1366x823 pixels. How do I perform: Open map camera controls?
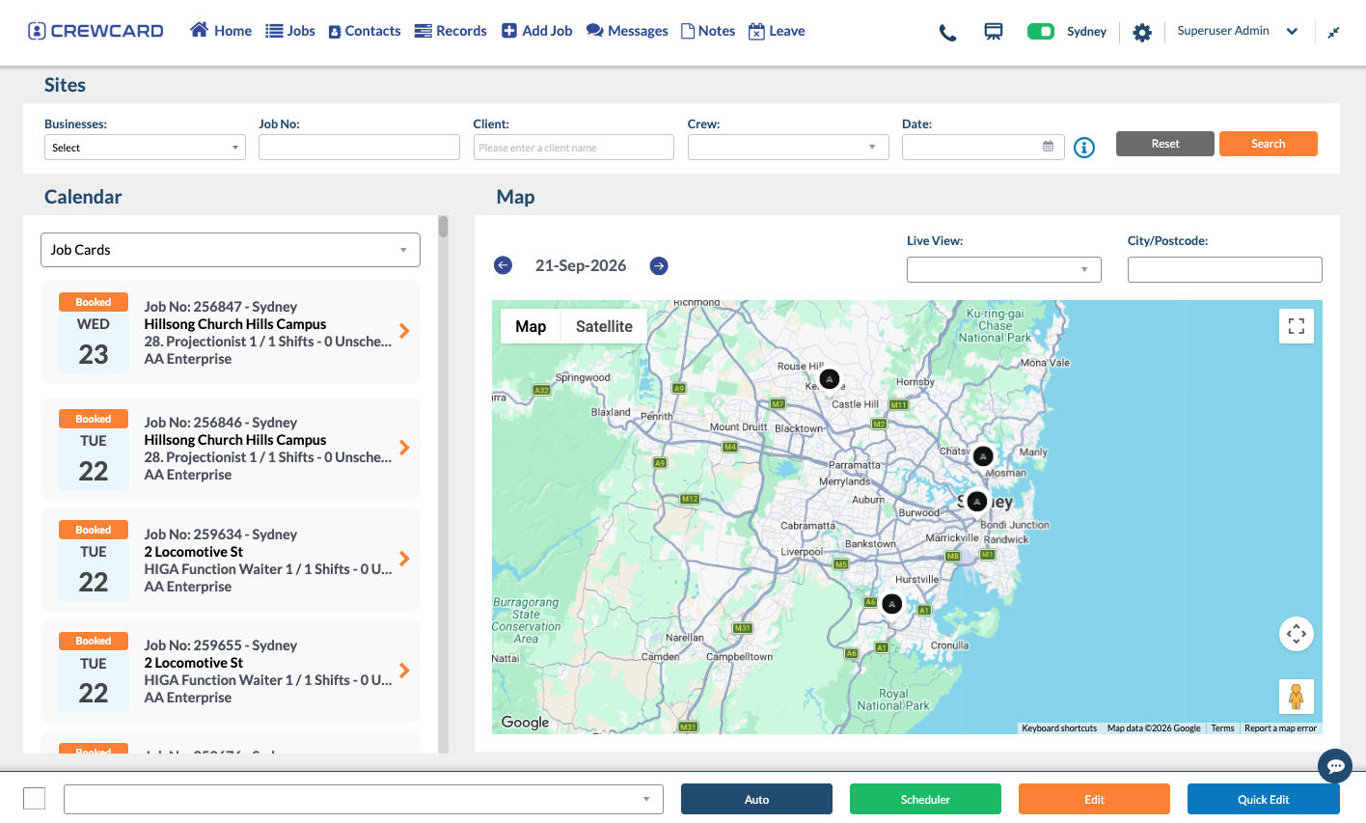[1297, 634]
